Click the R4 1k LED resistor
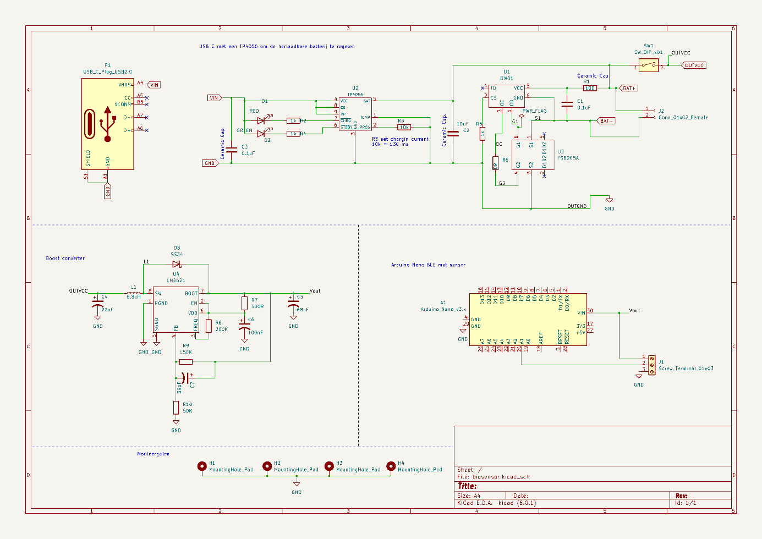The height and width of the screenshot is (539, 762). 293,134
